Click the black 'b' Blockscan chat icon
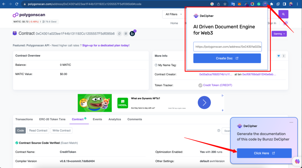 tap(132, 33)
